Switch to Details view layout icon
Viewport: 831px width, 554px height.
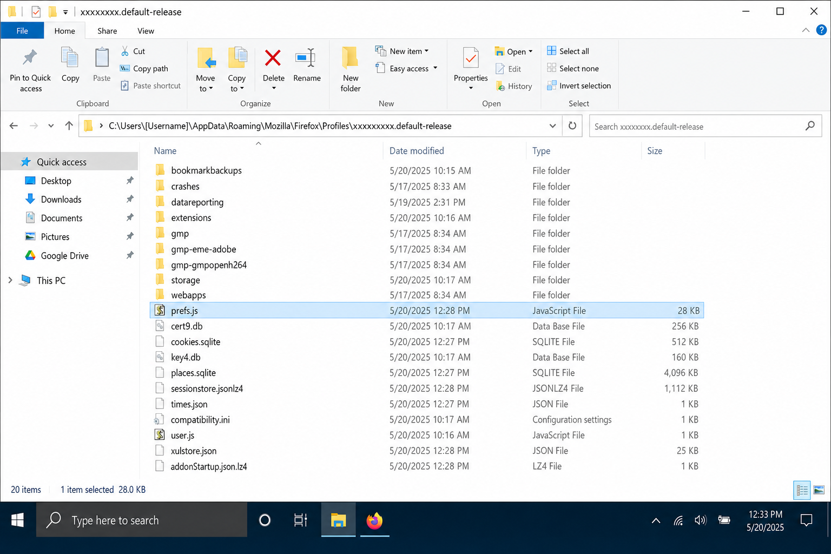[x=802, y=490]
